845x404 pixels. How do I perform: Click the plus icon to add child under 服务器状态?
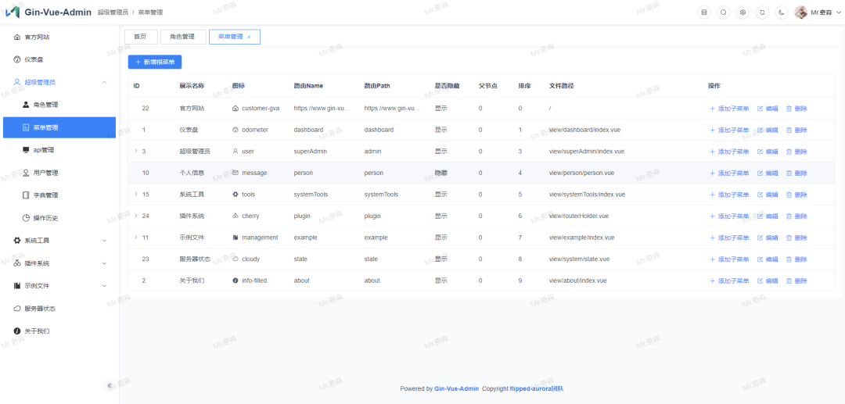tap(712, 259)
